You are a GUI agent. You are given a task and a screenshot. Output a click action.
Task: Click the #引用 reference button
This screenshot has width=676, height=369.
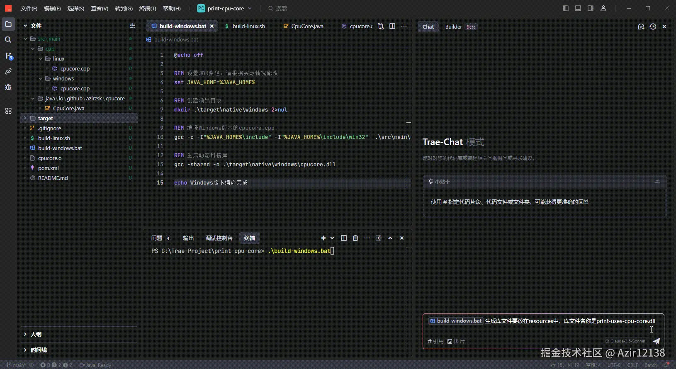[435, 341]
